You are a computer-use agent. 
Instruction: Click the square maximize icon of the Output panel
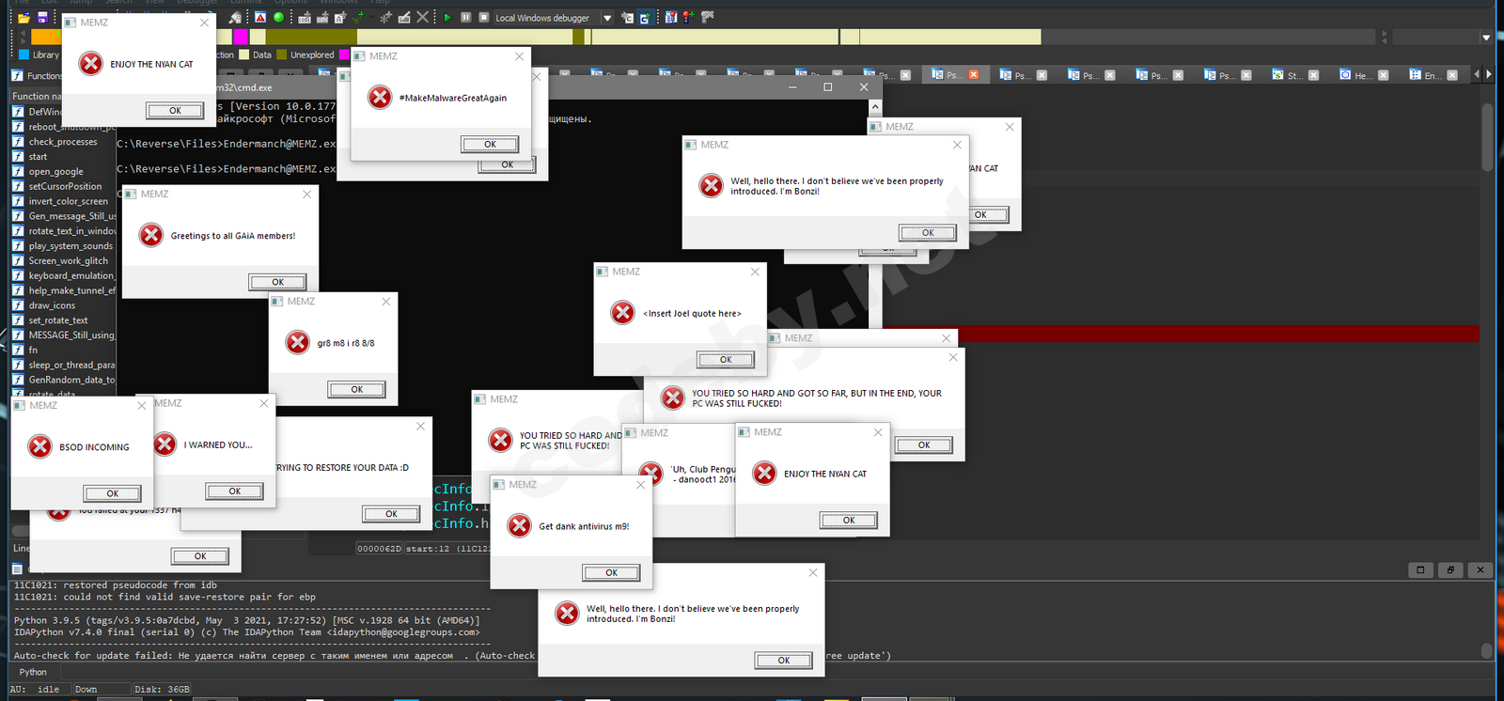coord(1420,569)
